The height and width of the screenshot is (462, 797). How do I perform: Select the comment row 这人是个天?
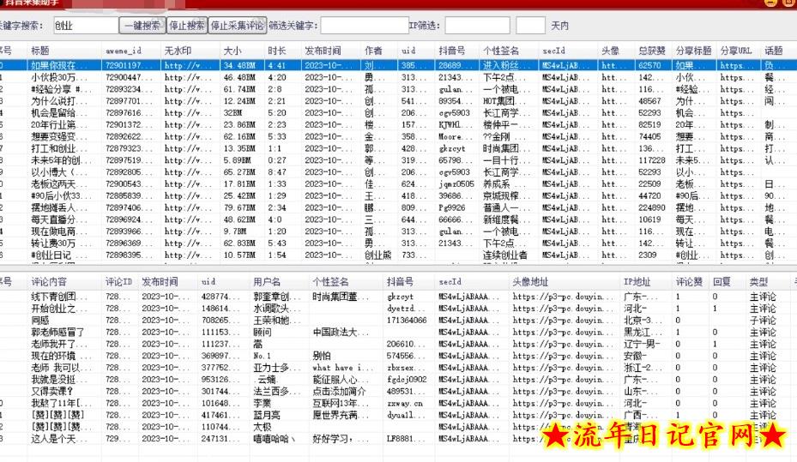point(396,439)
